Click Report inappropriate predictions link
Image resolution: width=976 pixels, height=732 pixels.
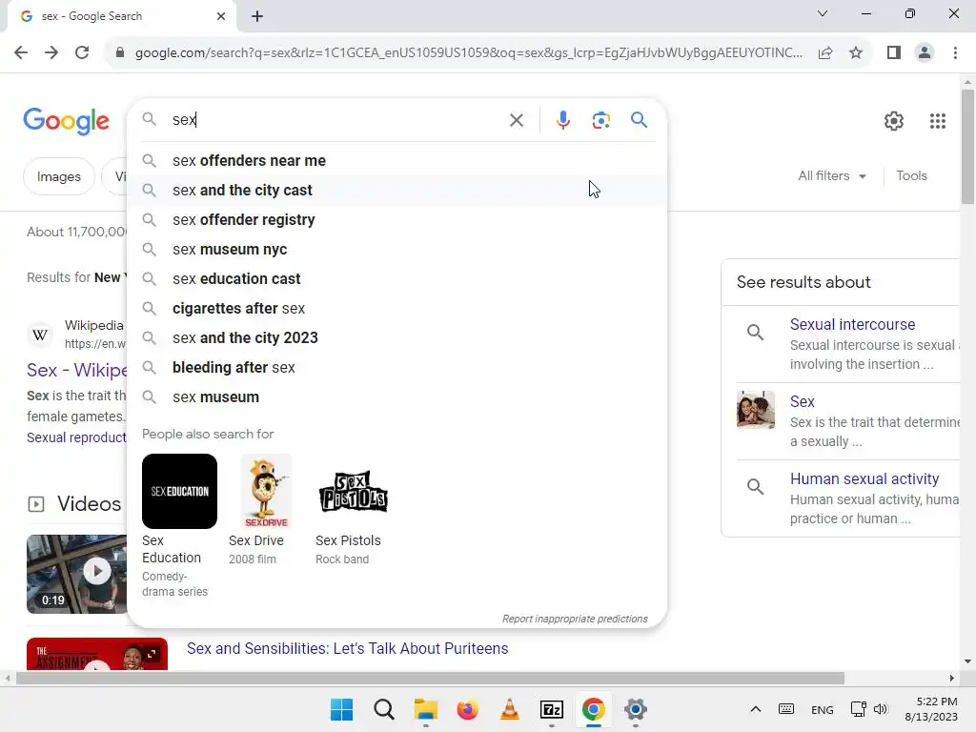tap(575, 619)
